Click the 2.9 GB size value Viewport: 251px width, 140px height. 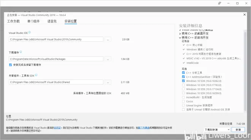[125, 39]
